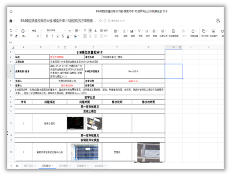The height and width of the screenshot is (176, 231).
Task: Click the 3D model thumbnail in row 16
Action: tap(148, 153)
